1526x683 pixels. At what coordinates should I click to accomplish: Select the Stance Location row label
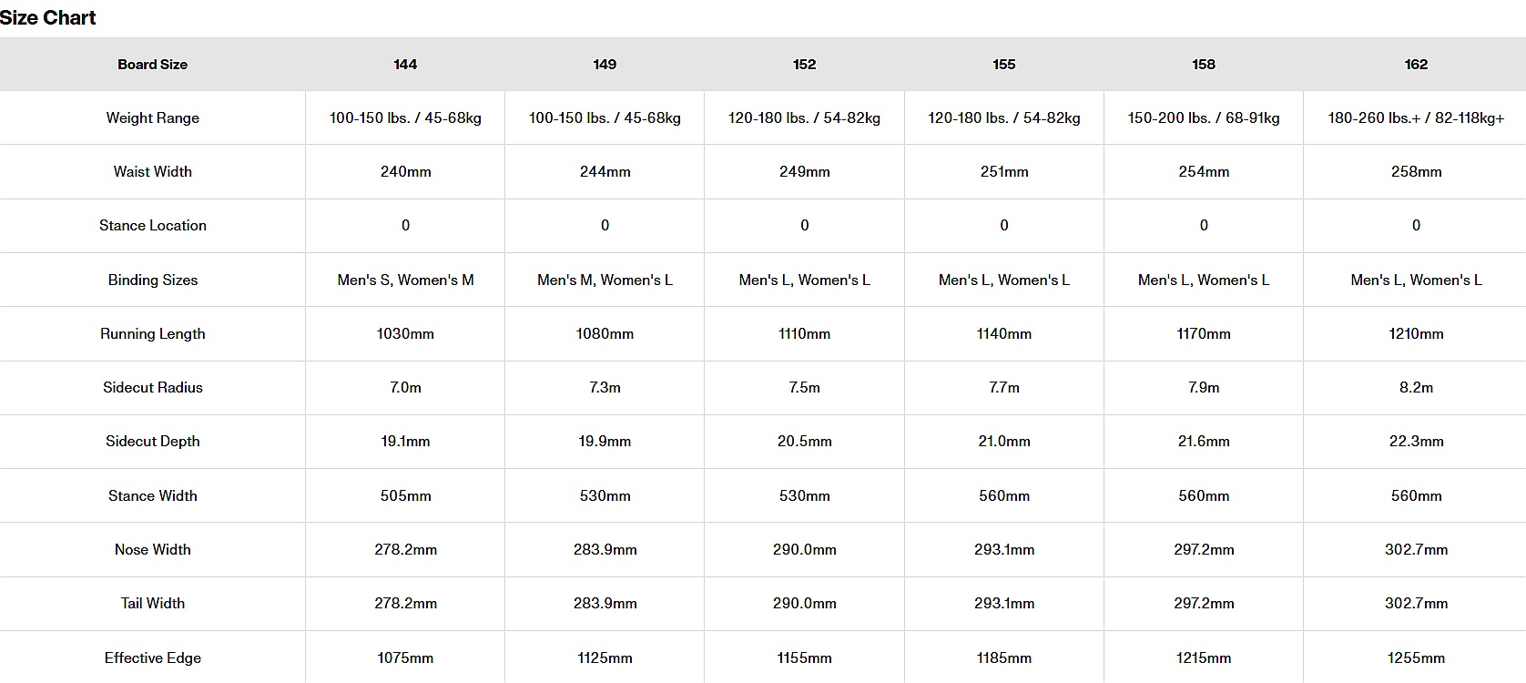[x=152, y=225]
